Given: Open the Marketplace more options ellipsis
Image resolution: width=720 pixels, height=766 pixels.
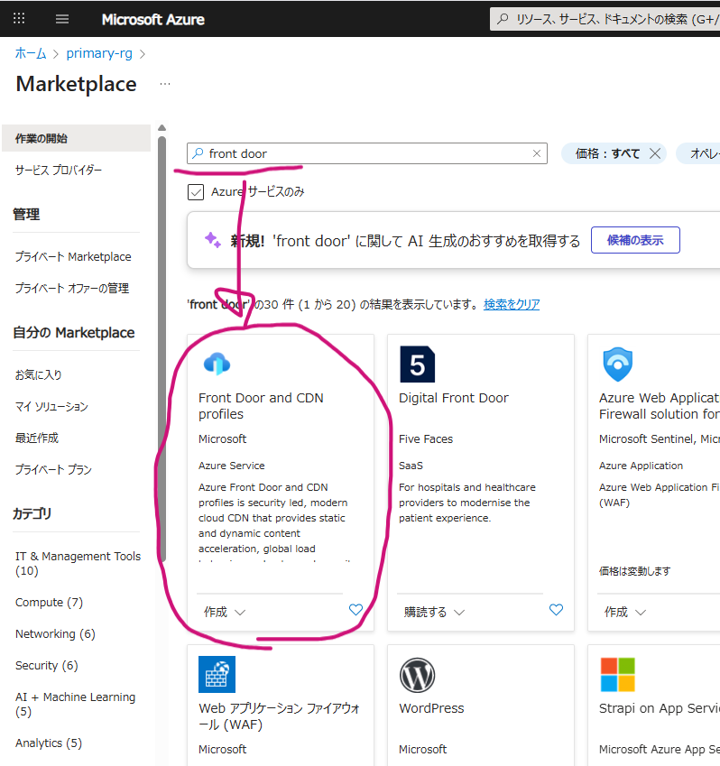Looking at the screenshot, I should 165,84.
